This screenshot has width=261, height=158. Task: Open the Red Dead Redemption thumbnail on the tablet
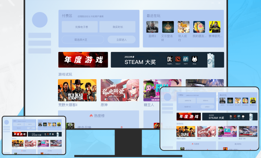186,131
